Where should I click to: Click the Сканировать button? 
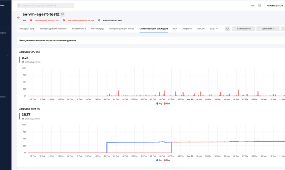(x=244, y=29)
